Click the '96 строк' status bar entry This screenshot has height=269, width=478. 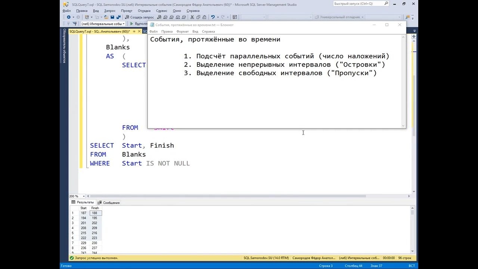pos(405,258)
